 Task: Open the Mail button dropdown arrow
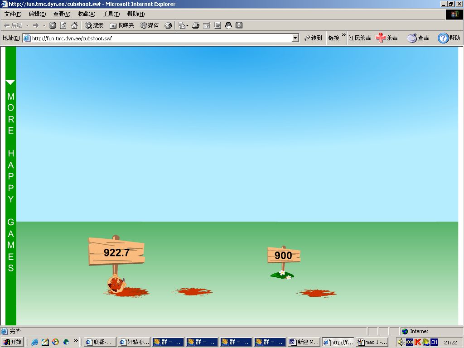[x=187, y=26]
